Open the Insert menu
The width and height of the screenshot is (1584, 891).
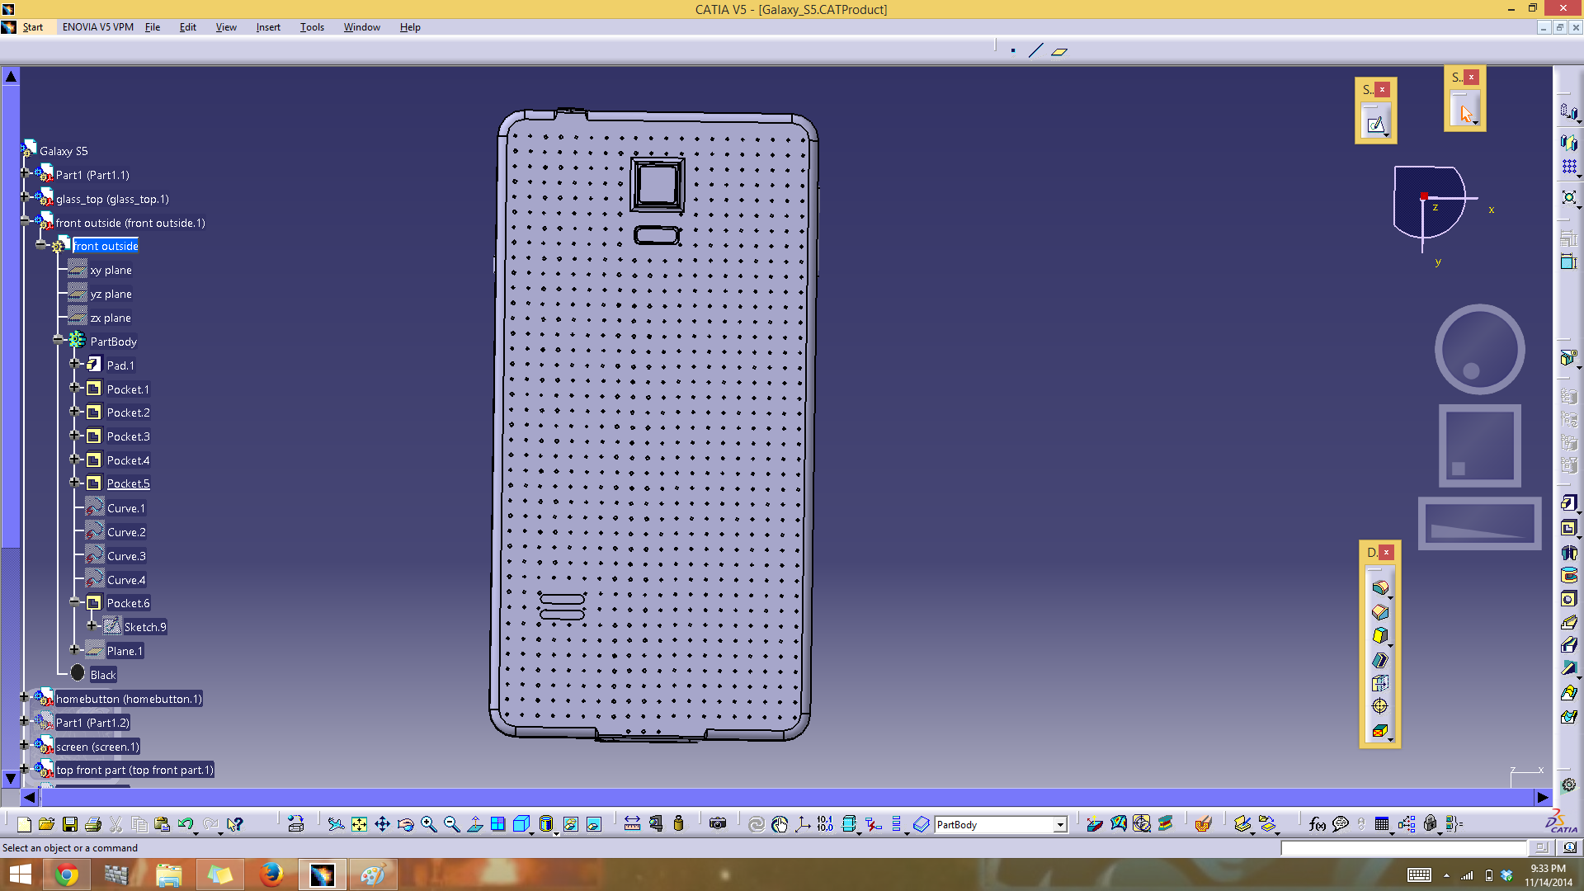coord(268,27)
